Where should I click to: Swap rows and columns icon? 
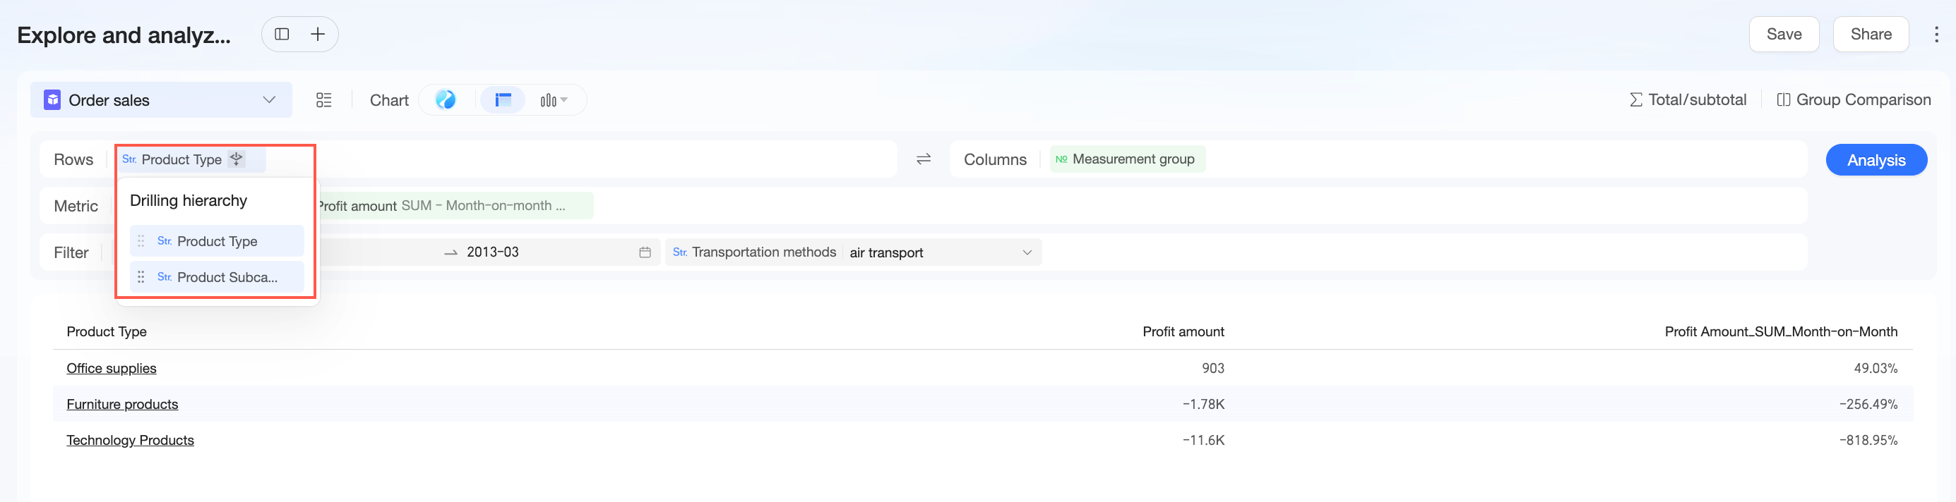coord(924,159)
